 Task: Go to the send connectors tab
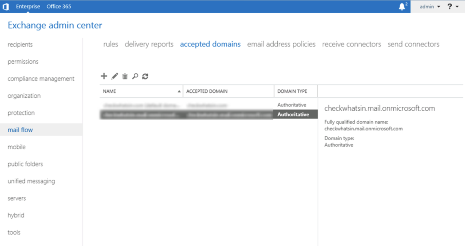(x=414, y=44)
